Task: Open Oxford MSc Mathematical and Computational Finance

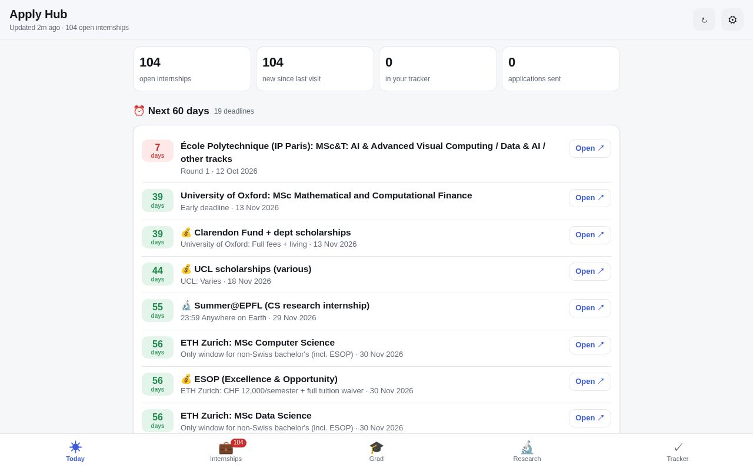Action: [x=589, y=198]
